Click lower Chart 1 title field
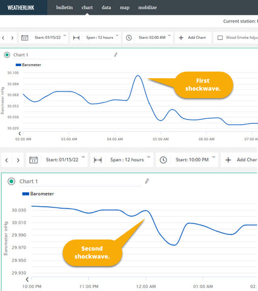Image resolution: width=258 pixels, height=291 pixels. click(81, 181)
